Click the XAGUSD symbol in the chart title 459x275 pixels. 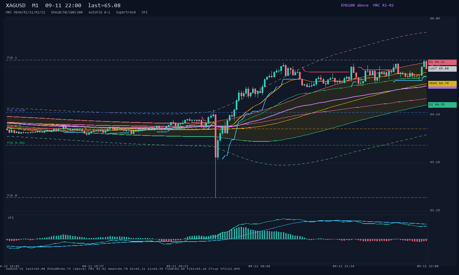point(16,6)
